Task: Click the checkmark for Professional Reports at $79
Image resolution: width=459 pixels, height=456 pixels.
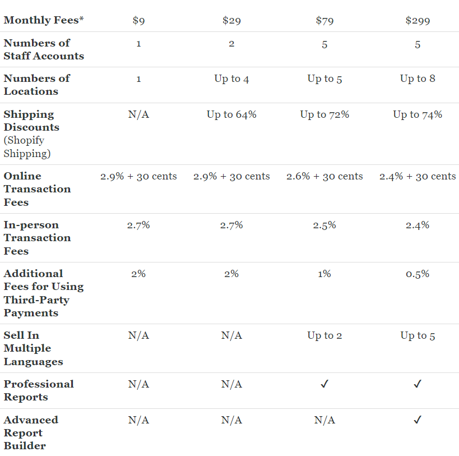Action: click(x=324, y=384)
